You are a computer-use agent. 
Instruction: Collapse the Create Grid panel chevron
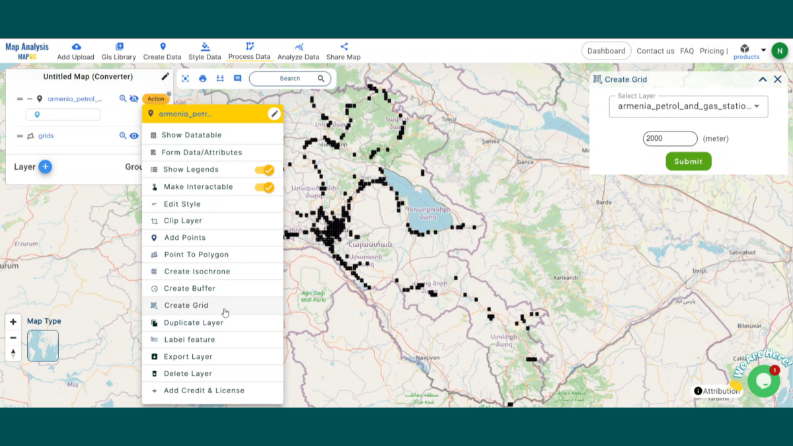[763, 79]
